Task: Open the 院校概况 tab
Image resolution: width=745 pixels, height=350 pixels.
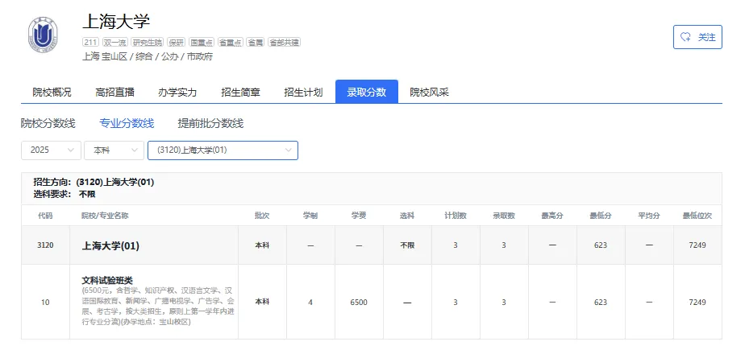Action: (x=52, y=92)
